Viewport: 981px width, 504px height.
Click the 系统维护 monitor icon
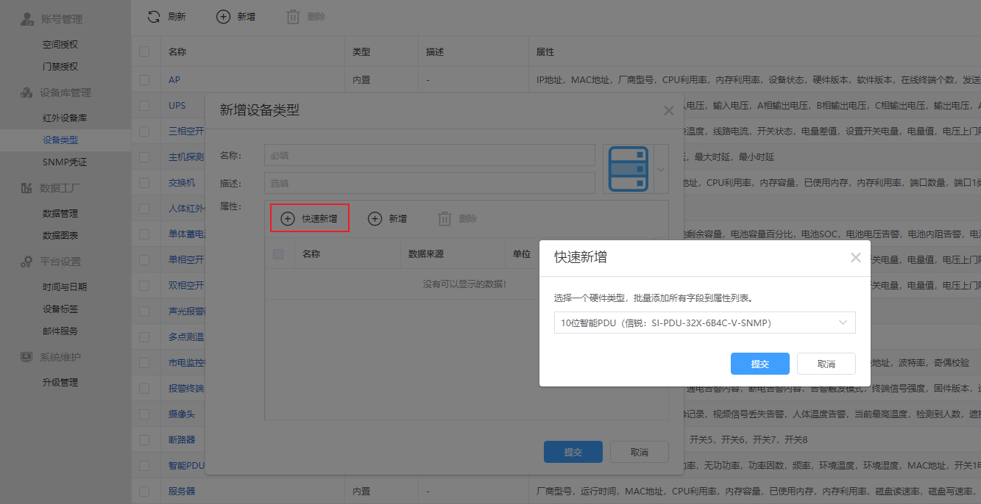tap(26, 357)
